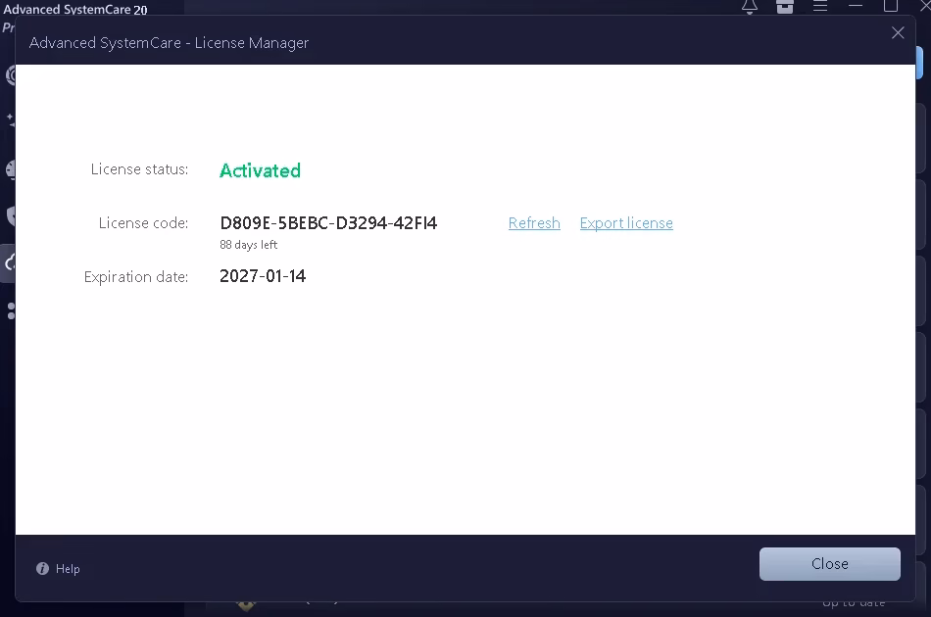Image resolution: width=931 pixels, height=617 pixels.
Task: Click the License Manager dialog title text
Action: tap(169, 43)
